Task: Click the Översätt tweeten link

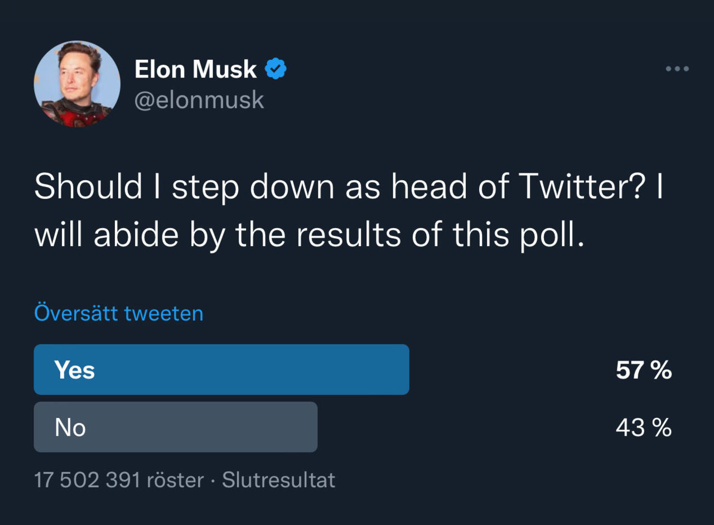Action: 119,313
